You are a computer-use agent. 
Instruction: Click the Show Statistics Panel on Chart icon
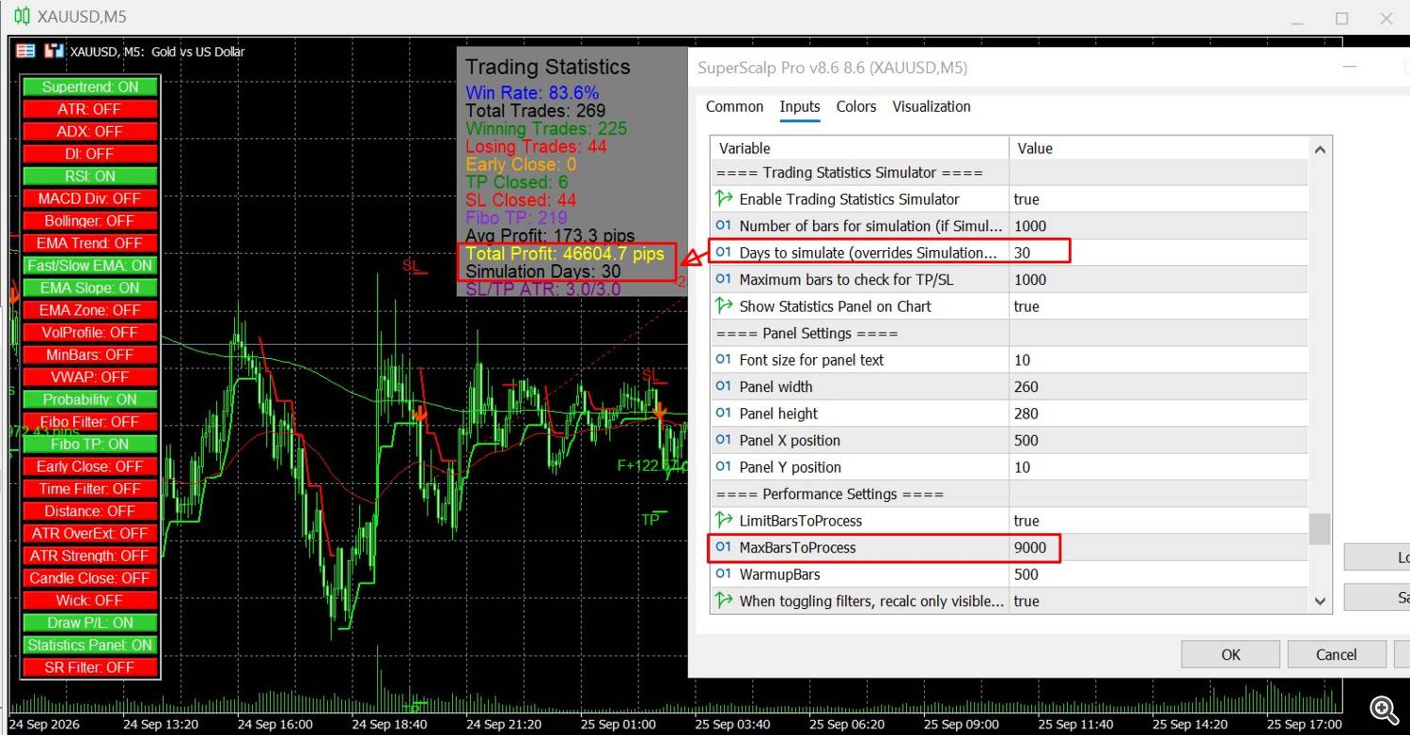724,306
